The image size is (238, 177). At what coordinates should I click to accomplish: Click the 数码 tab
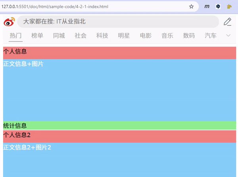(189, 36)
